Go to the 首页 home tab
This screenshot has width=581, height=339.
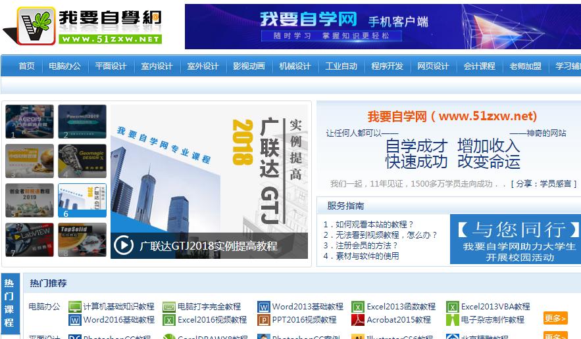pyautogui.click(x=27, y=66)
